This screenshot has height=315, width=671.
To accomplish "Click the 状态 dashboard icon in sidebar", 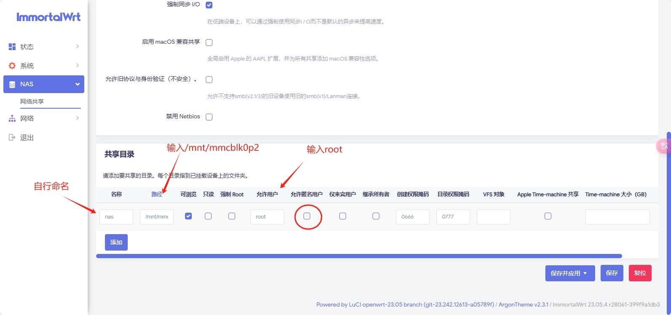I will (12, 47).
